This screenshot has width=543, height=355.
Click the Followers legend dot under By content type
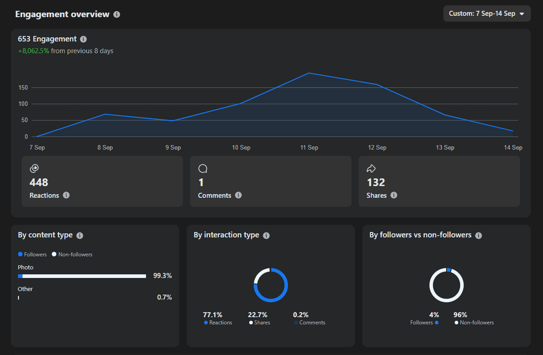point(20,255)
